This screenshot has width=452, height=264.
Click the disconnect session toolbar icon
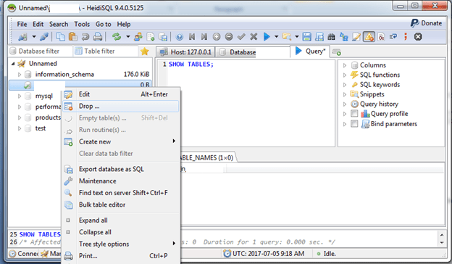tap(43, 37)
